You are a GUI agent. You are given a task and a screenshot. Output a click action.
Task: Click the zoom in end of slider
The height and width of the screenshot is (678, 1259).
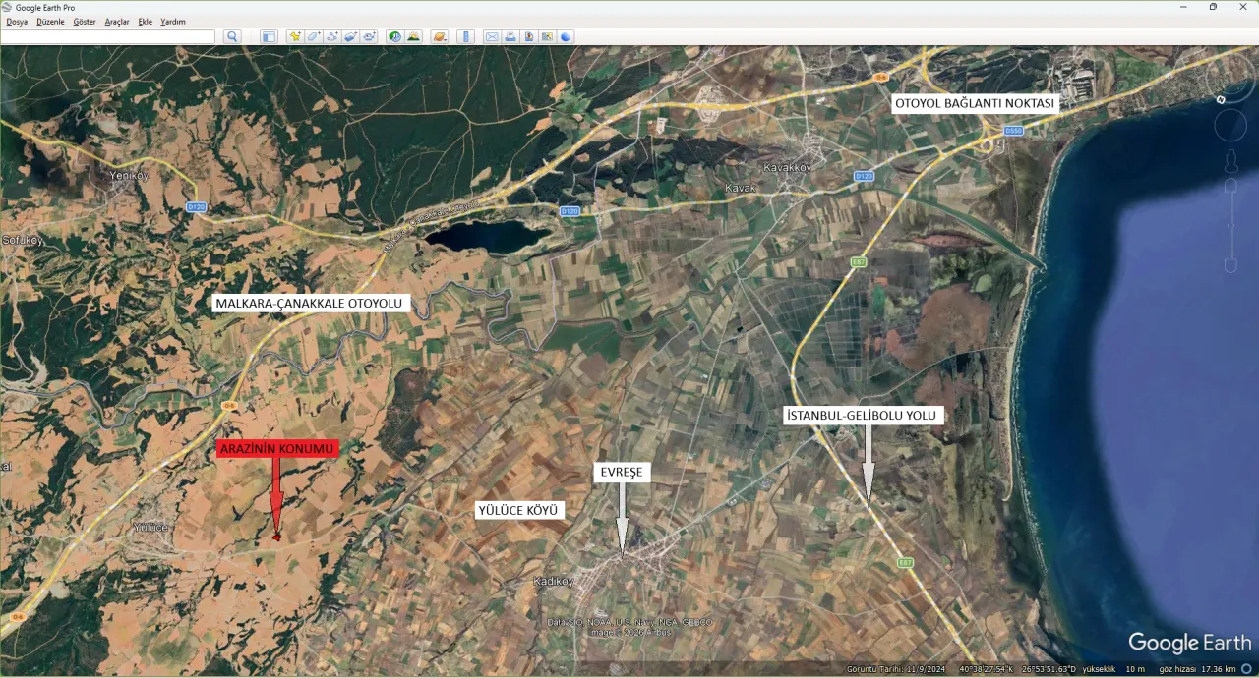click(x=1230, y=185)
